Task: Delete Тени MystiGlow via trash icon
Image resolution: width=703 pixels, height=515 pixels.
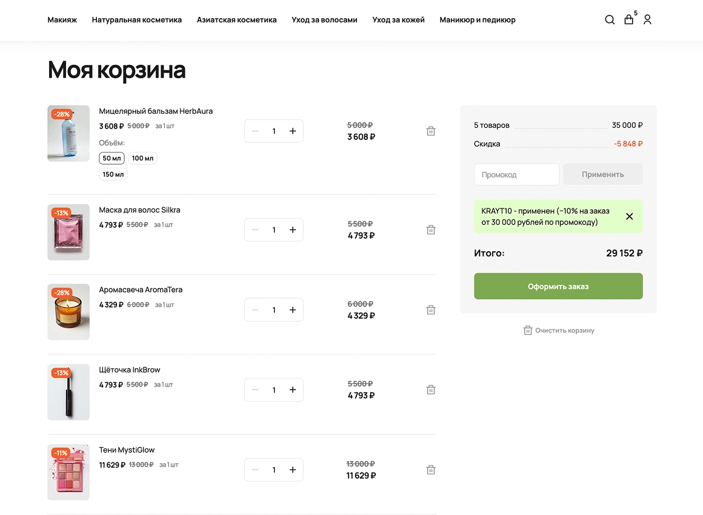Action: 431,470
